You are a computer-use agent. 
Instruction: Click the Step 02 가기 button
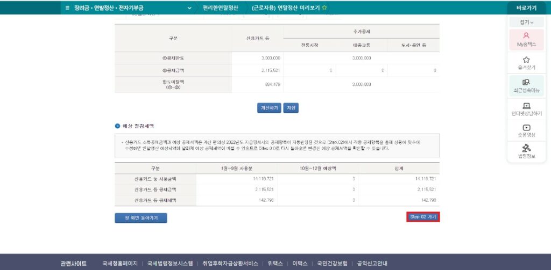(423, 217)
